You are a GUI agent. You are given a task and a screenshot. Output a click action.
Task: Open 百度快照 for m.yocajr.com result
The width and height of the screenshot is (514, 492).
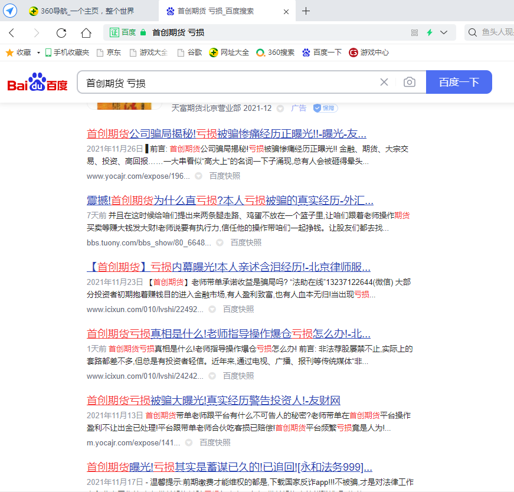(215, 442)
